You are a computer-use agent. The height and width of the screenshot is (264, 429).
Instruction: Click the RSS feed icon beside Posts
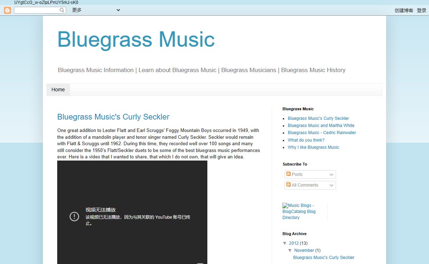click(x=289, y=174)
